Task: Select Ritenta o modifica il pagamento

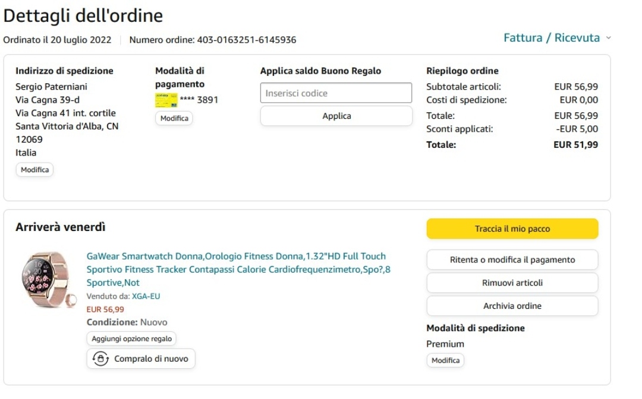Action: tap(512, 259)
